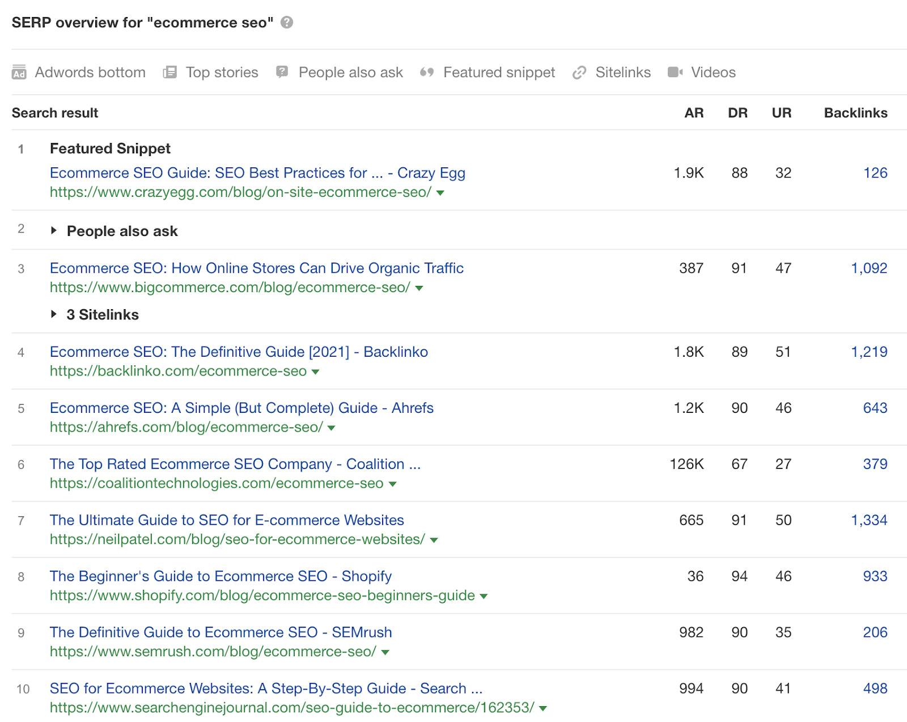Expand the 3 Sitelinks under BigCommerce result
The height and width of the screenshot is (722, 907).
(x=55, y=314)
